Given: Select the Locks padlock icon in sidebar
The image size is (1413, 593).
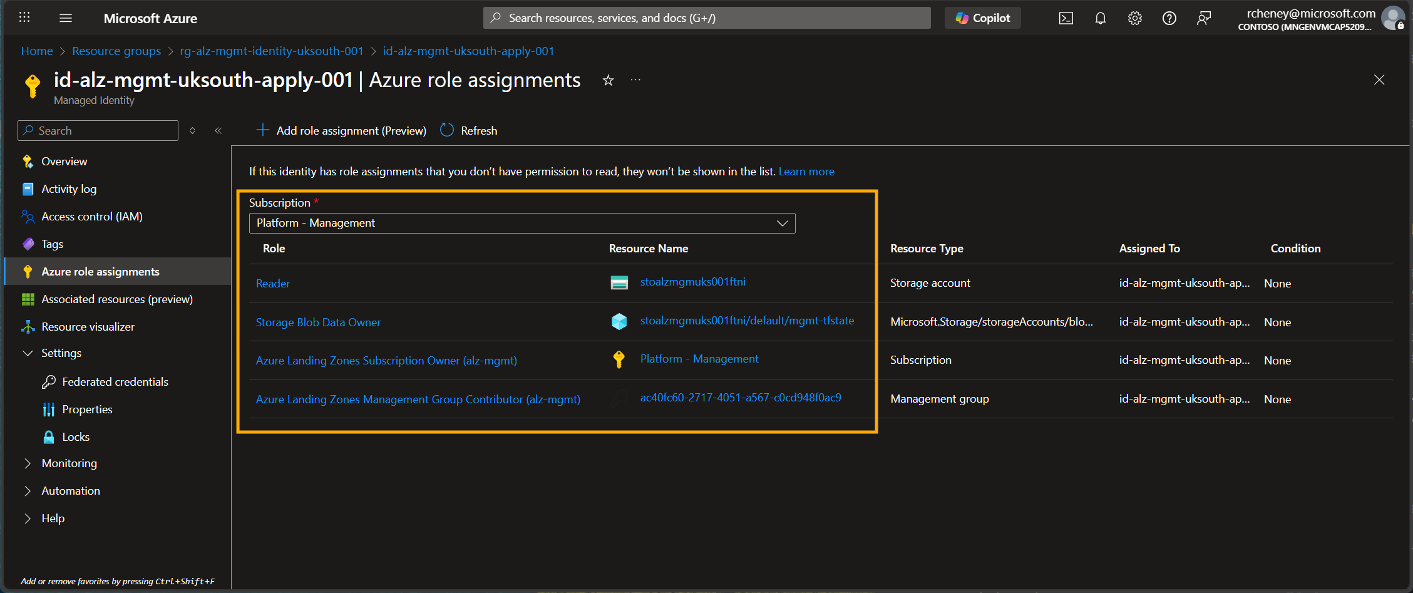Looking at the screenshot, I should tap(48, 436).
